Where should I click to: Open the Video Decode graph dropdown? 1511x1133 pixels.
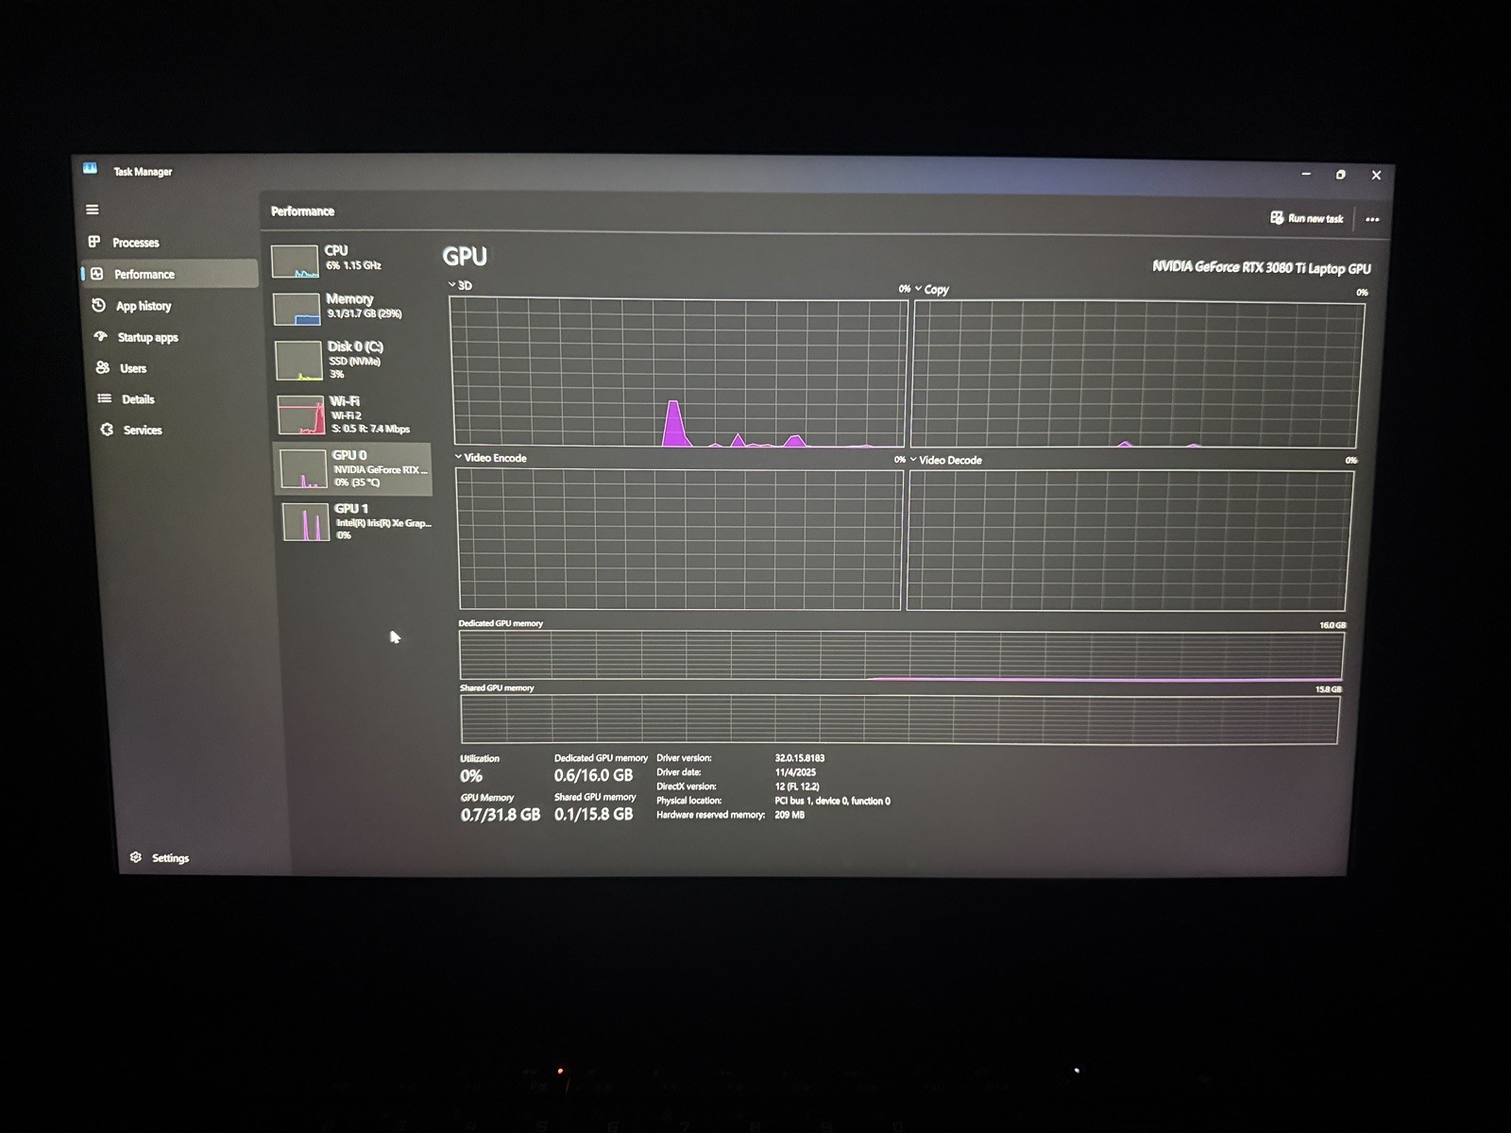[913, 460]
